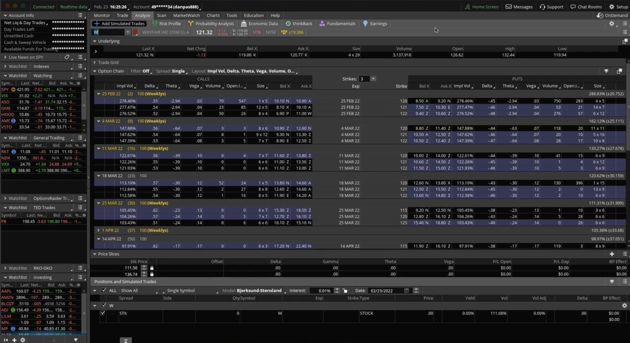Click the Interest rate stepper
The image size is (630, 343).
point(337,291)
